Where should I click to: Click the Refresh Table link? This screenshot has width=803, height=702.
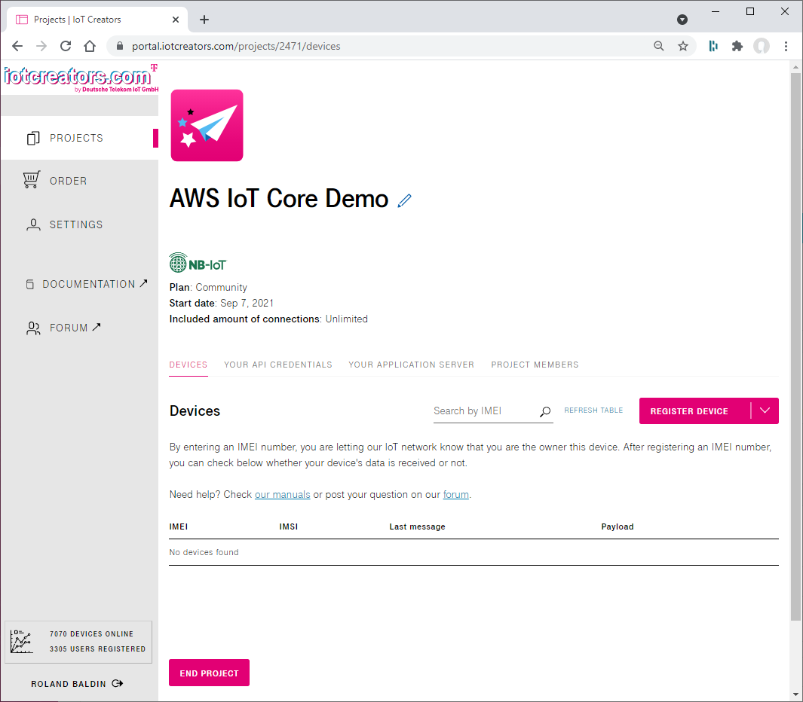pos(593,411)
